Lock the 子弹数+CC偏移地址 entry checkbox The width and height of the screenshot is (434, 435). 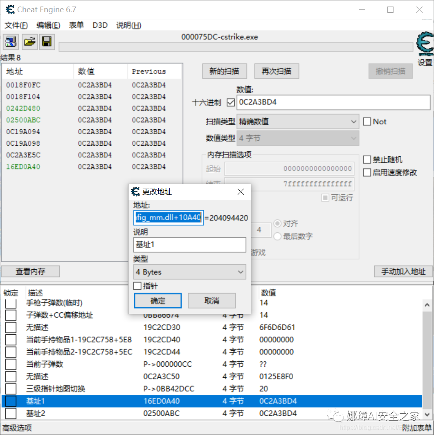11,315
